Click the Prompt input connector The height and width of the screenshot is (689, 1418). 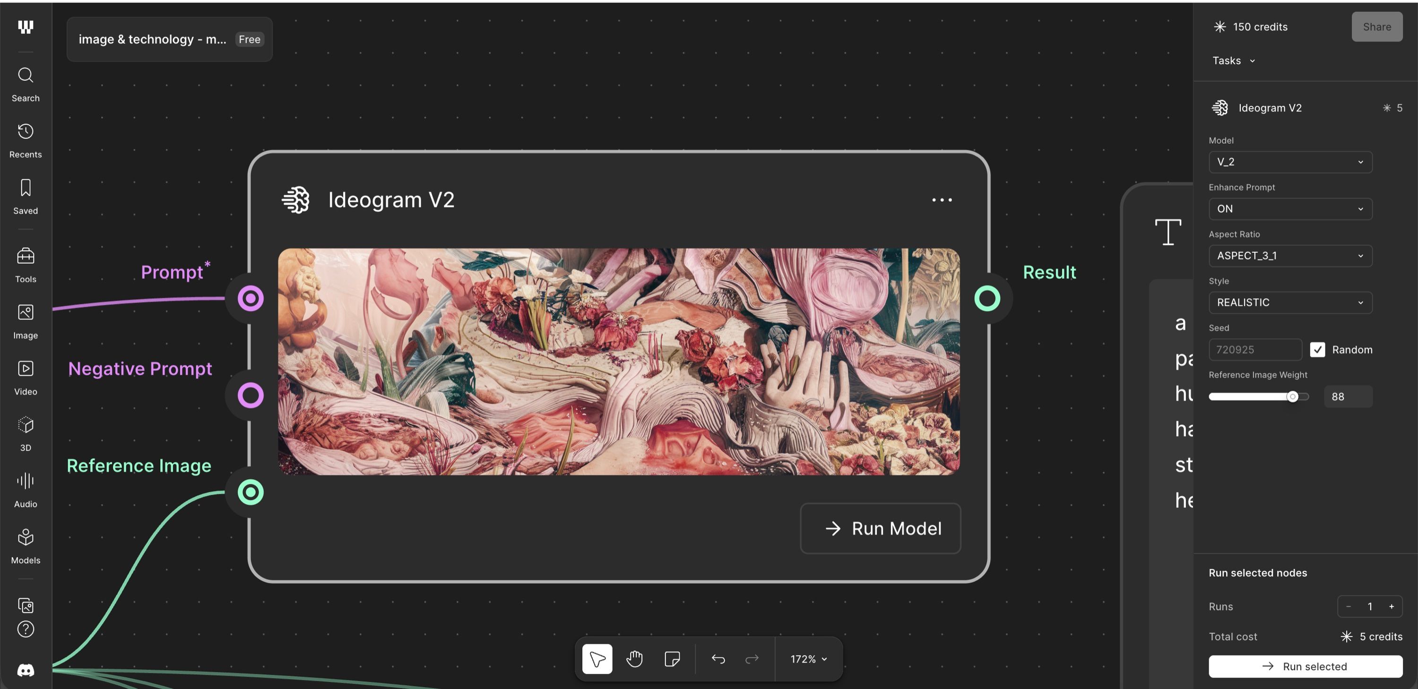coord(251,298)
